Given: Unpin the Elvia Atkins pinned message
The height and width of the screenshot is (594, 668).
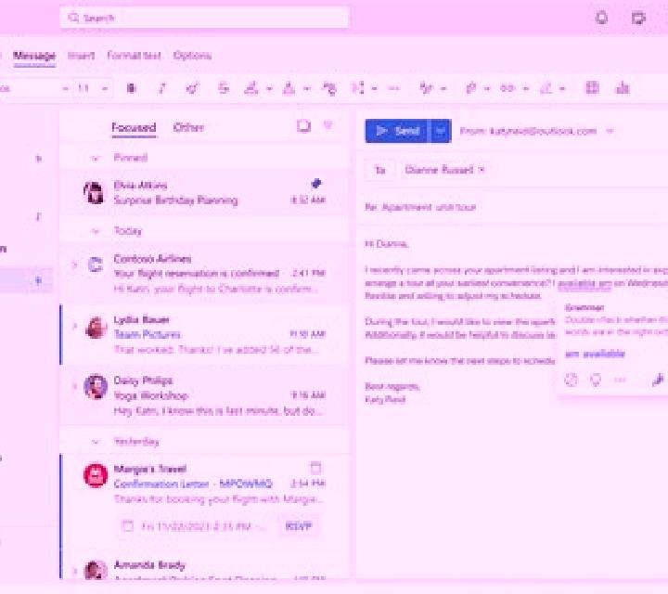Looking at the screenshot, I should 316,184.
